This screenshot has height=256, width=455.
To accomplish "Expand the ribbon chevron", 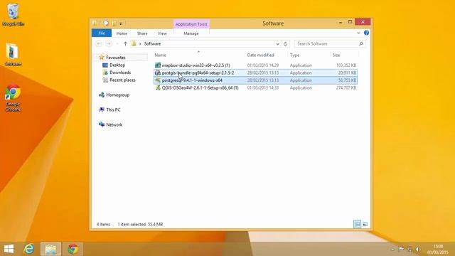I will click(358, 33).
